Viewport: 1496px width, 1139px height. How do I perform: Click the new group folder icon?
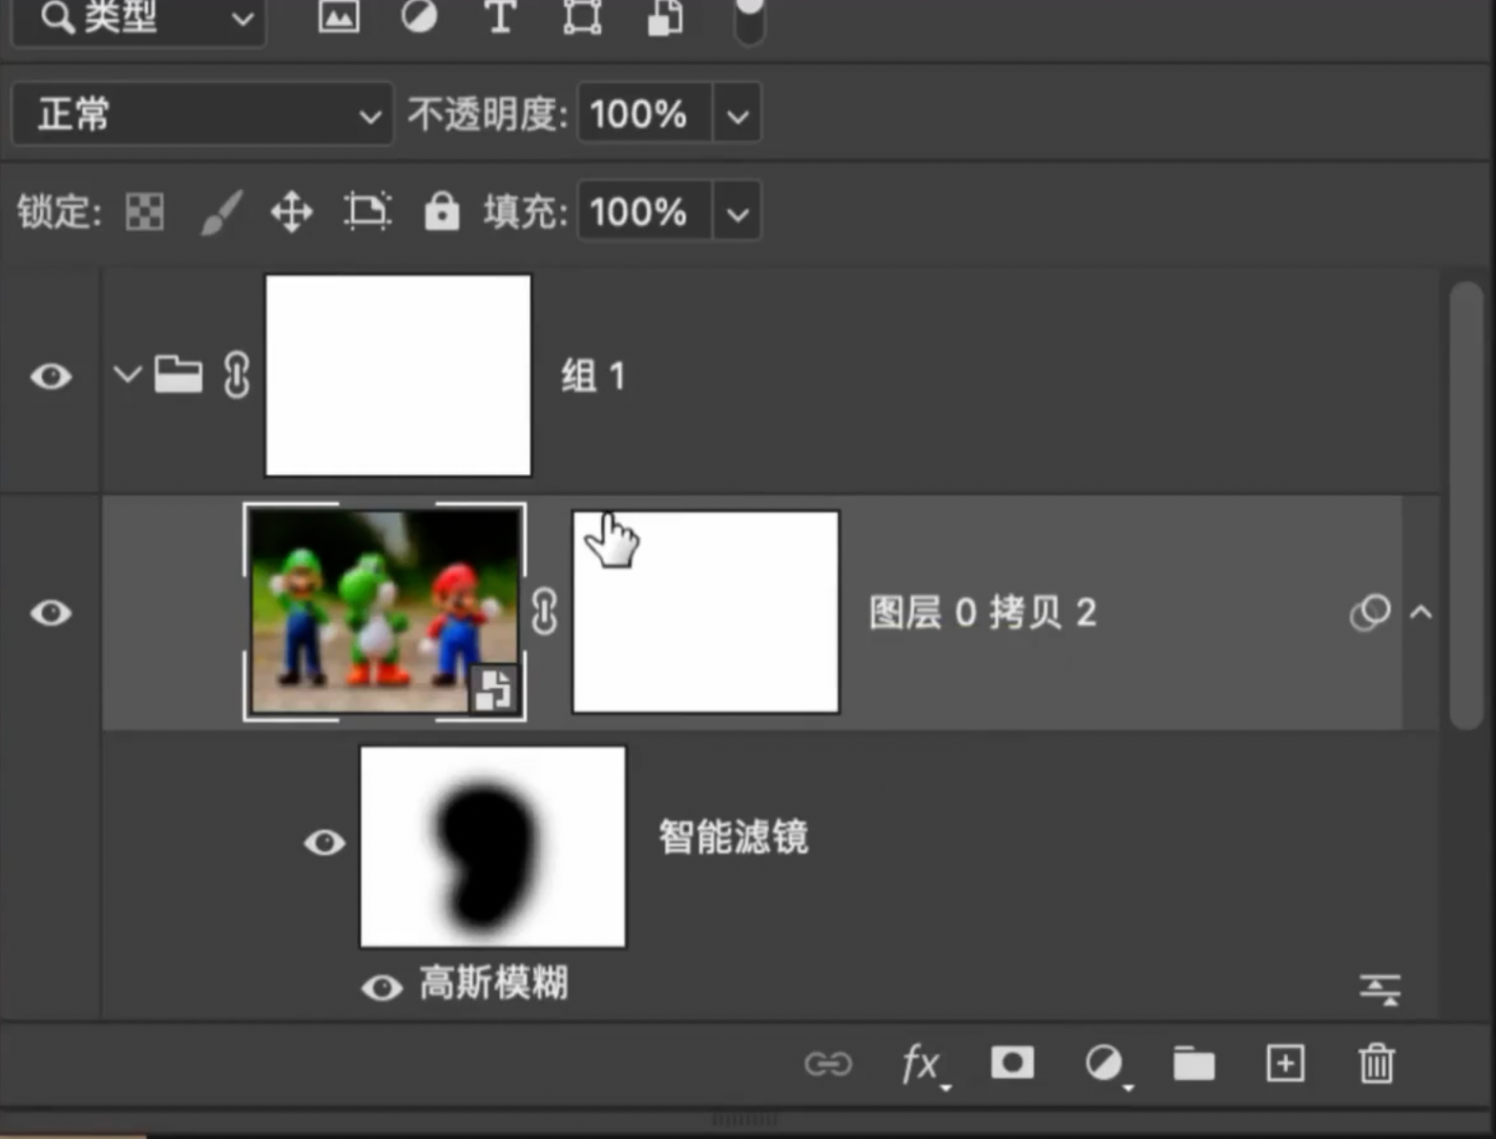1194,1063
